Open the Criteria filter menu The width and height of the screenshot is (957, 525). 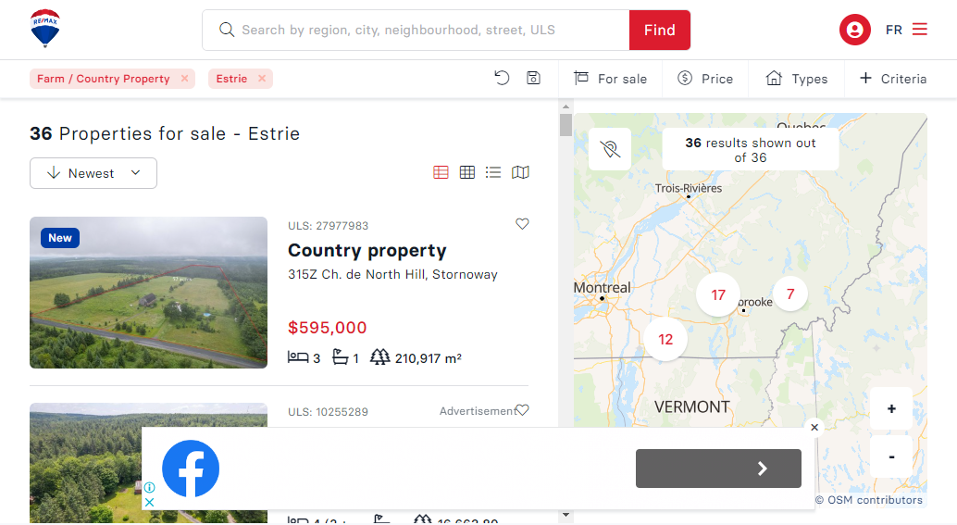tap(892, 79)
